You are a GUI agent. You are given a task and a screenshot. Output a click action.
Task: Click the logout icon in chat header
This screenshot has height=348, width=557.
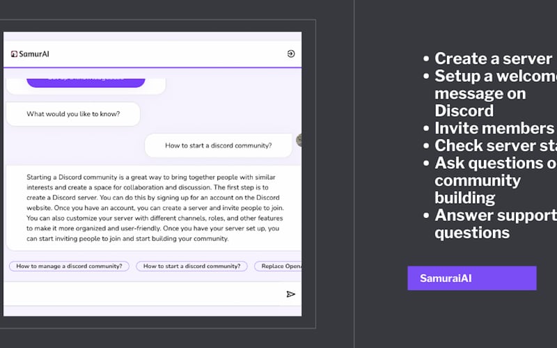(x=291, y=54)
